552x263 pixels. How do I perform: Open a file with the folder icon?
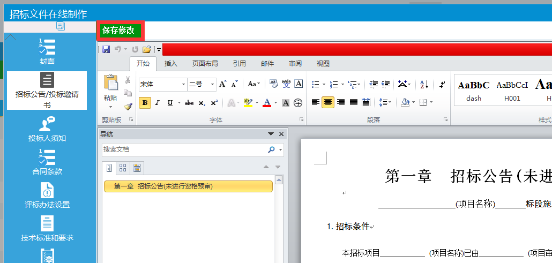(x=147, y=50)
